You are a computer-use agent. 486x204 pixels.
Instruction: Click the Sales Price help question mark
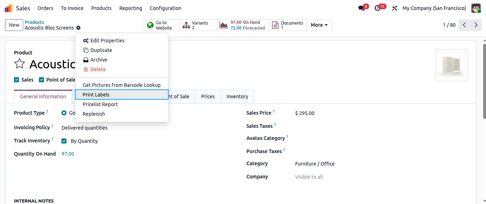(x=274, y=111)
